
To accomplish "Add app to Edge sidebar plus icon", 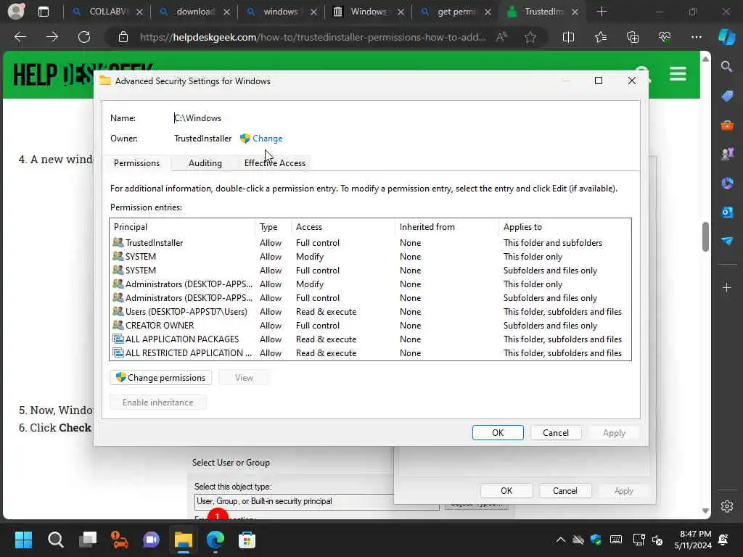I will click(727, 287).
